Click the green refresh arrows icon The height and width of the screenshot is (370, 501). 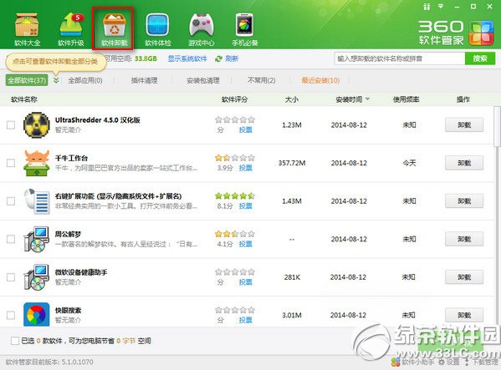click(218, 58)
